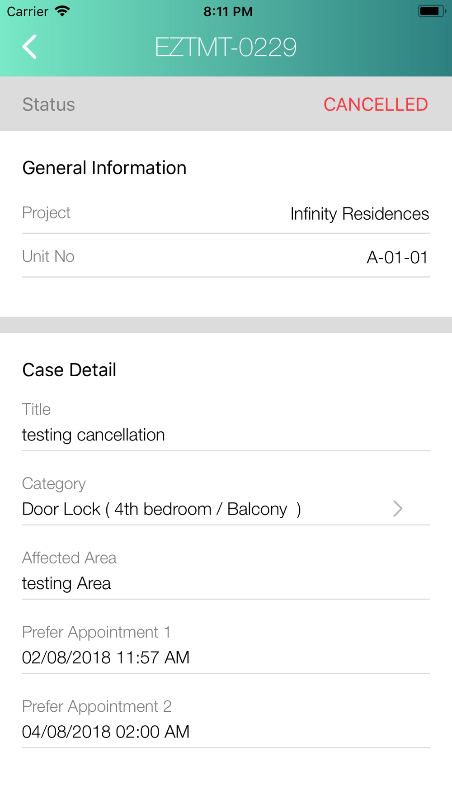Viewport: 452px width, 804px height.
Task: Tap the Unit No field label
Action: point(48,256)
